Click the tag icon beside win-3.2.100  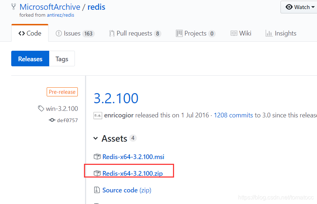coord(41,109)
